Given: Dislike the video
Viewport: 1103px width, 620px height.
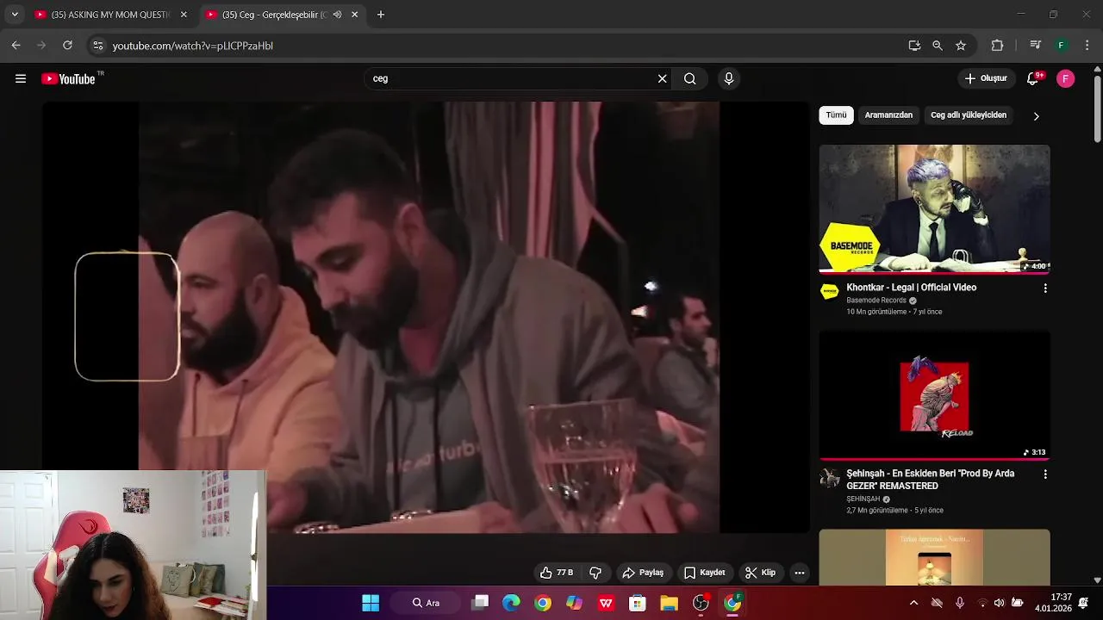Looking at the screenshot, I should click(595, 573).
